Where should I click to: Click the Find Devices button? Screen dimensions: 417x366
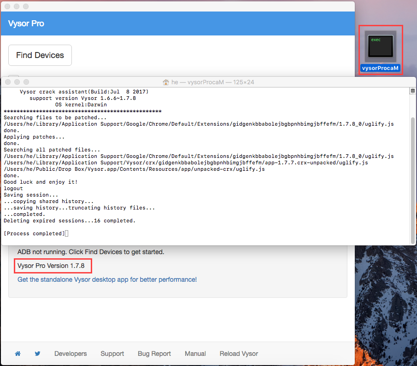40,55
